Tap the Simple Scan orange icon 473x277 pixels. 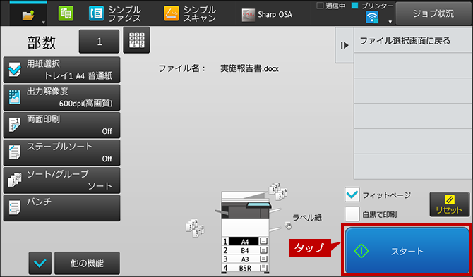[172, 14]
